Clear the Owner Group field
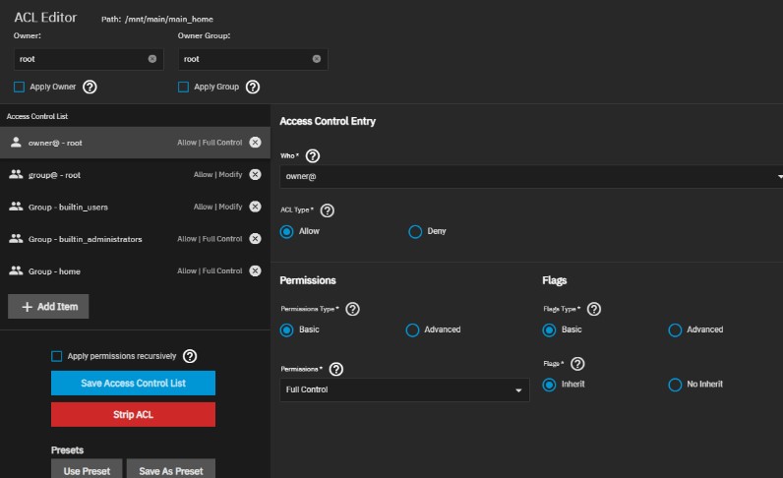Screen dimensions: 783x478 point(317,59)
